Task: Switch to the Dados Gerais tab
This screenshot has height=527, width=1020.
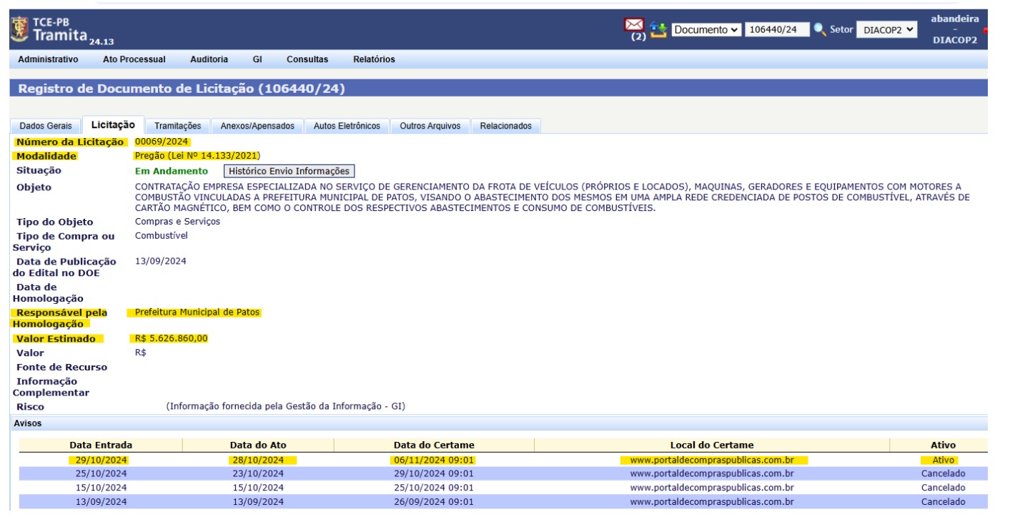Action: (45, 126)
